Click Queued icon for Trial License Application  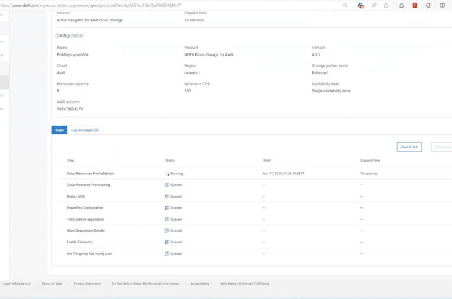[x=167, y=220]
